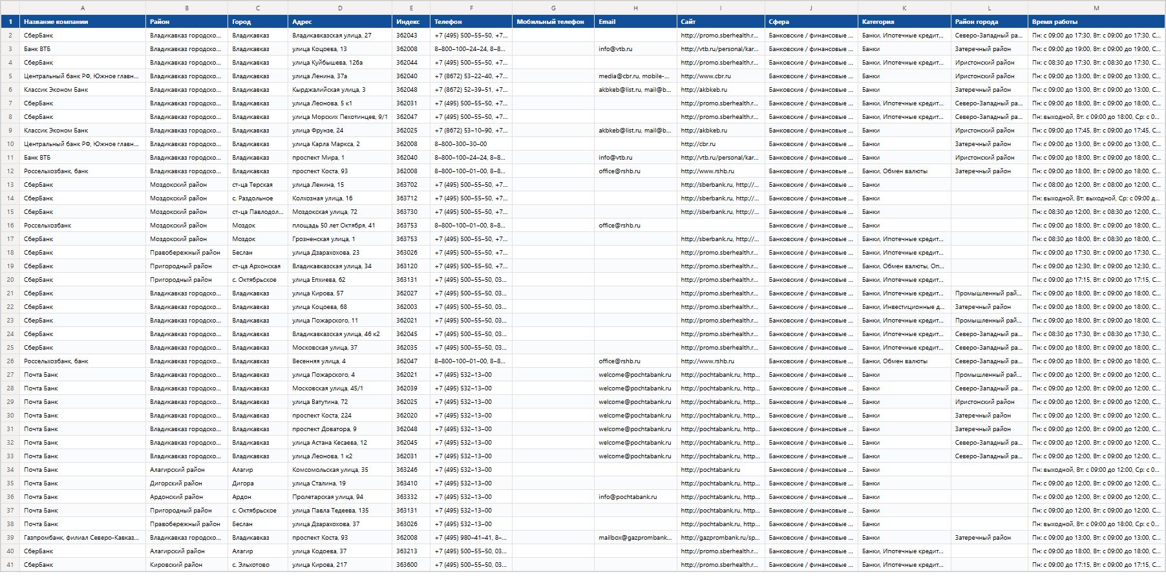Select cell 'улица Дзарахохова, 23'
Viewport: 1166px width, 583px height.
pyautogui.click(x=340, y=253)
